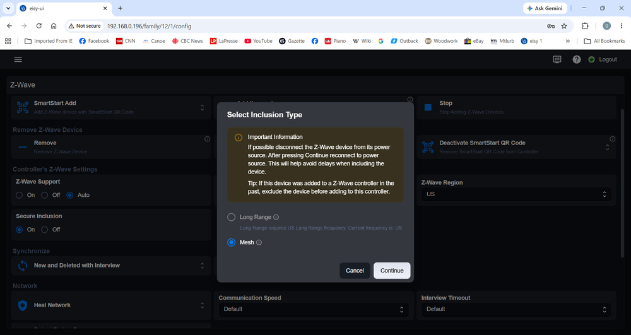Click the Heal Network shield icon
This screenshot has height=335, width=631.
[x=23, y=305]
